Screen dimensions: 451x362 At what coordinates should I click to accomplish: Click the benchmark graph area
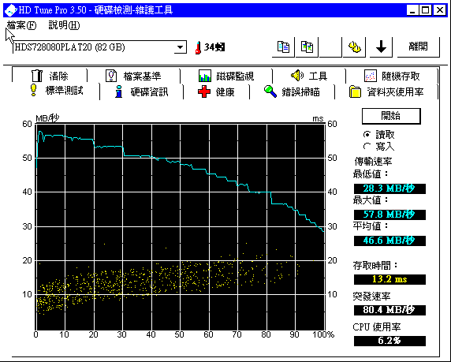point(180,227)
